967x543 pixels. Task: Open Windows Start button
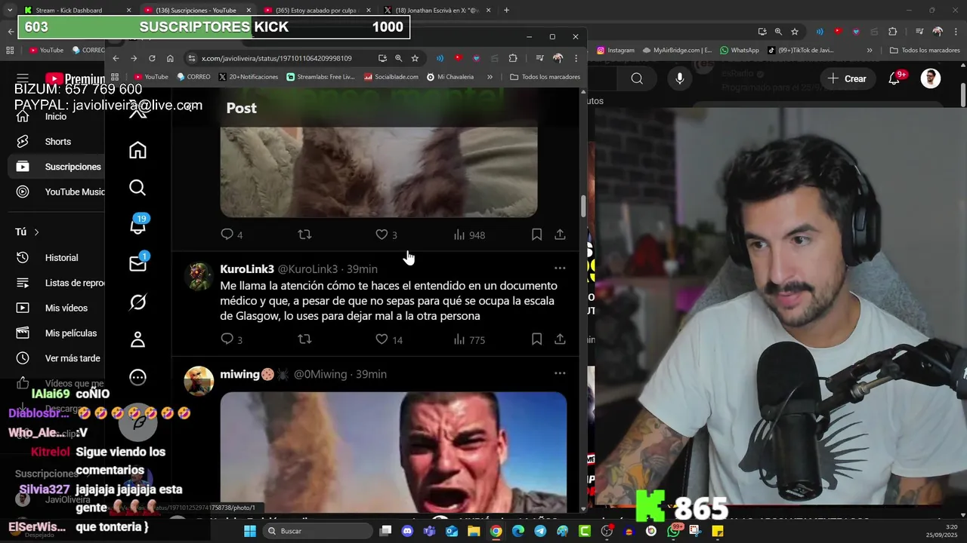point(250,531)
